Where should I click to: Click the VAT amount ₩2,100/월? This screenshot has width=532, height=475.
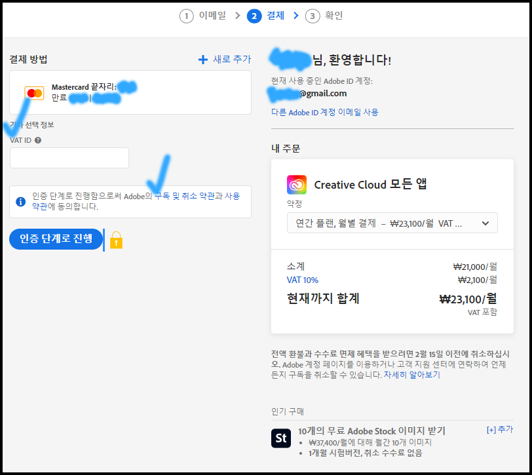(478, 280)
